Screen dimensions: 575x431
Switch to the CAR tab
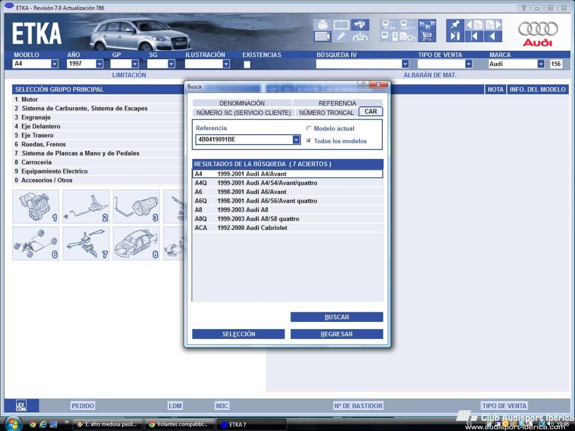[x=371, y=112]
